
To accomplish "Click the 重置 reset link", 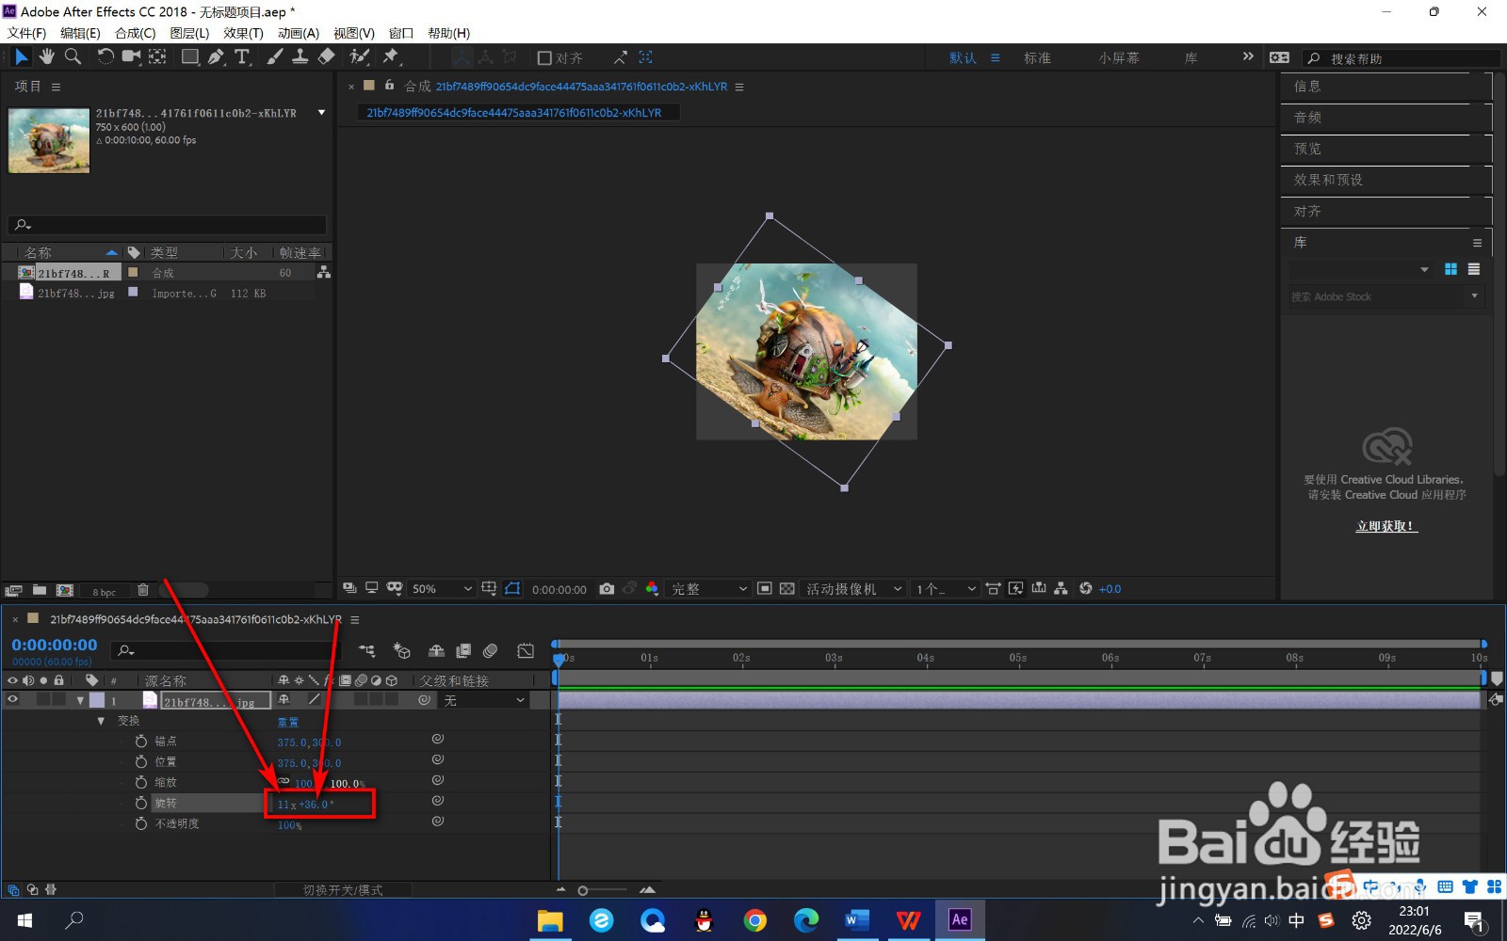I will click(287, 723).
